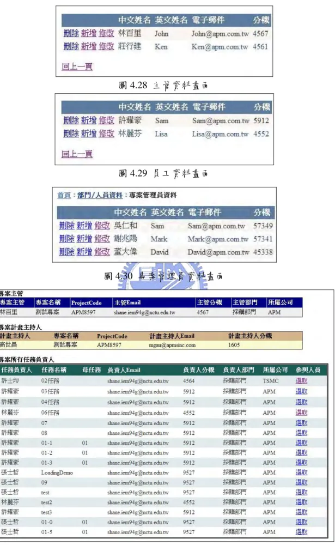Click 選取 for the 02任務 row
The height and width of the screenshot is (545, 335).
301,380
